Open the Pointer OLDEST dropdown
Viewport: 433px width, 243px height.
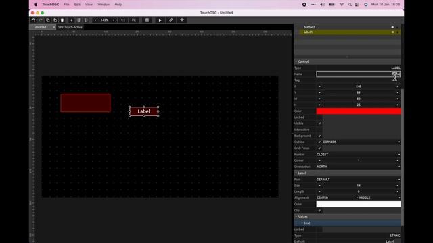point(359,155)
